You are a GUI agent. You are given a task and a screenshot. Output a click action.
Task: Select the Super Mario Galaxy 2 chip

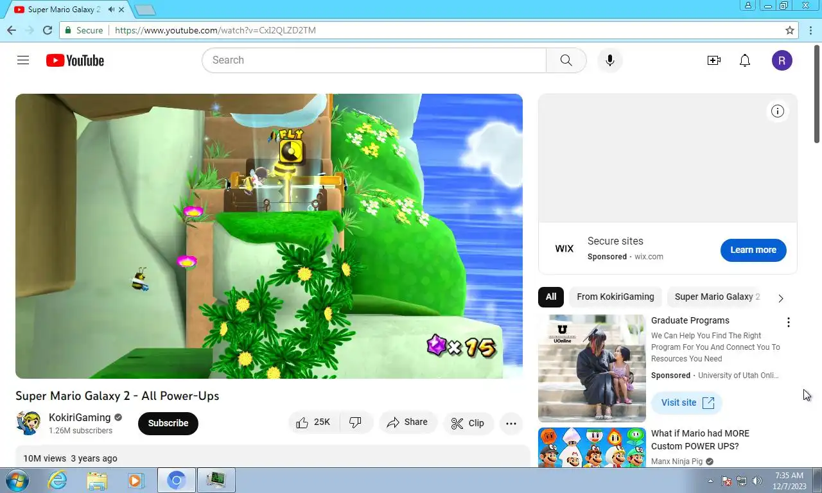[x=717, y=297]
